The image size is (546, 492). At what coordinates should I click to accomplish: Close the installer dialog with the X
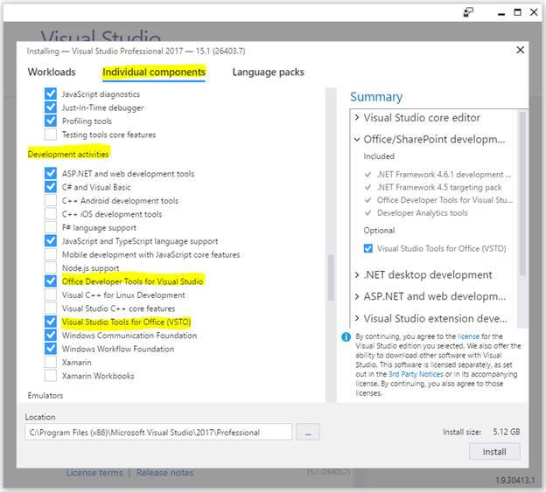coord(521,50)
